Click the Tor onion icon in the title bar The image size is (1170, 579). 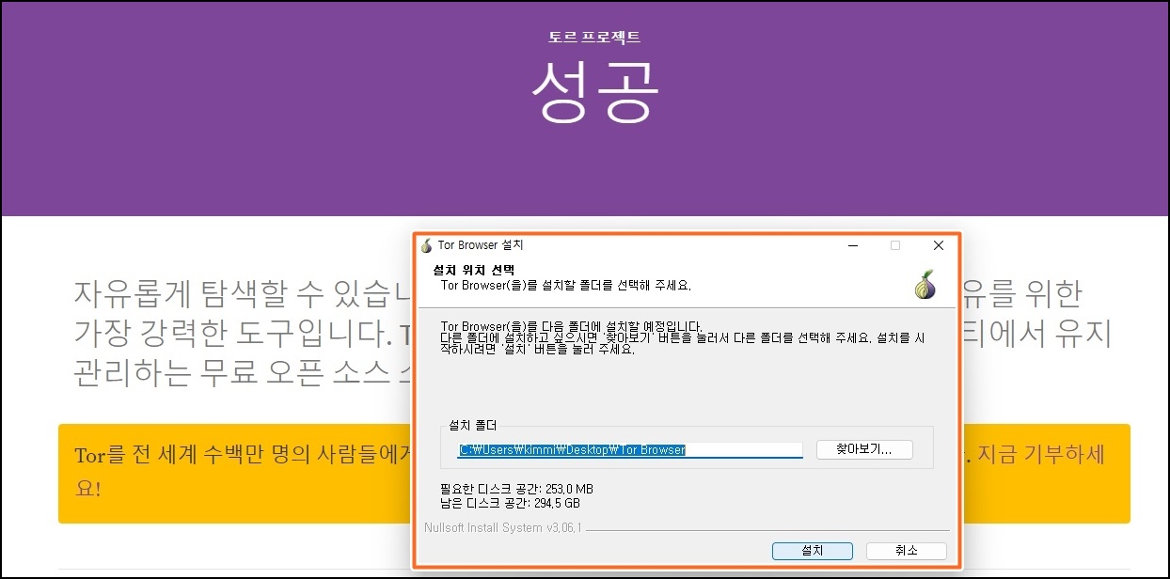pyautogui.click(x=426, y=245)
